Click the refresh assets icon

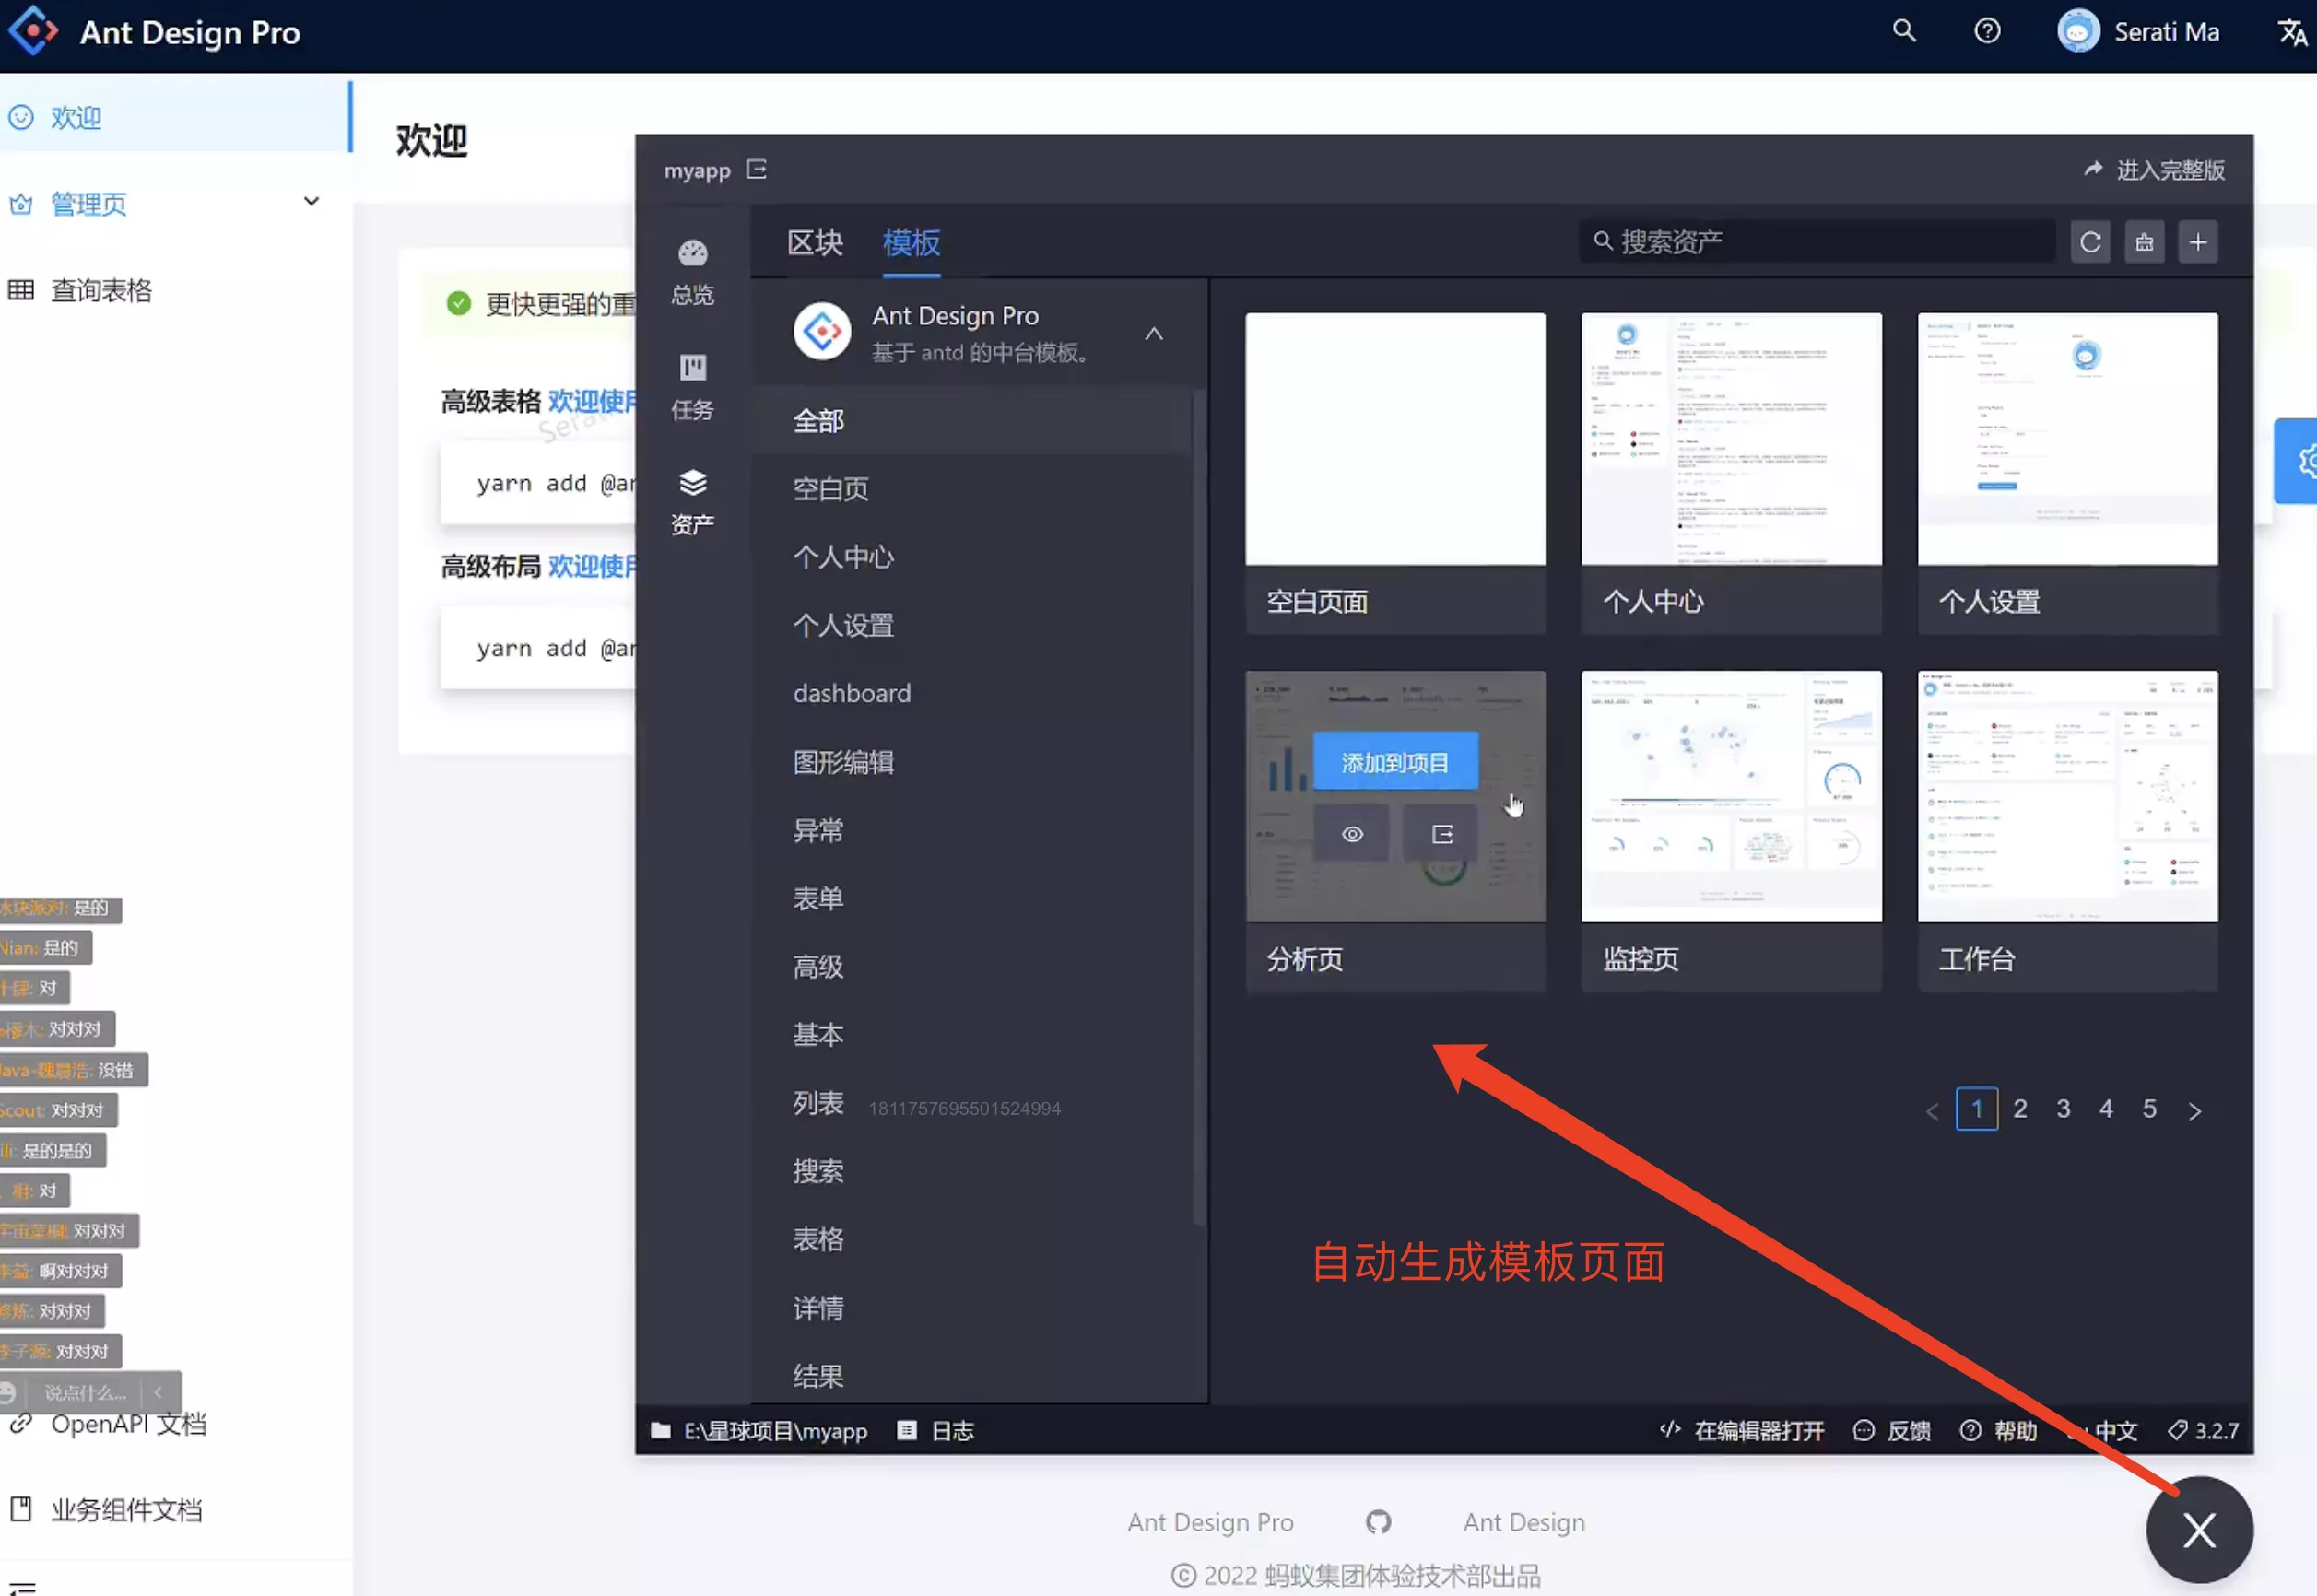2090,242
